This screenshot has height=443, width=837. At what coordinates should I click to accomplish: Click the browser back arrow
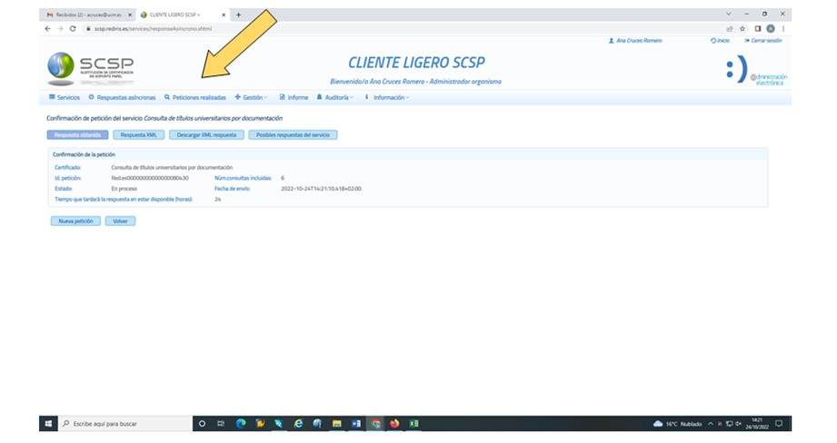48,29
